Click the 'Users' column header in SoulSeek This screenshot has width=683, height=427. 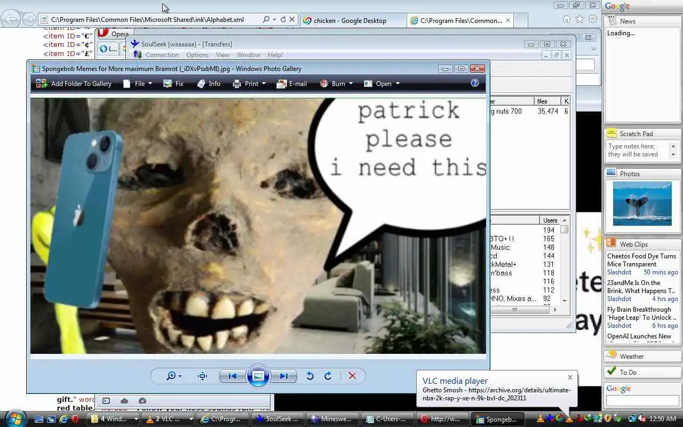[550, 220]
